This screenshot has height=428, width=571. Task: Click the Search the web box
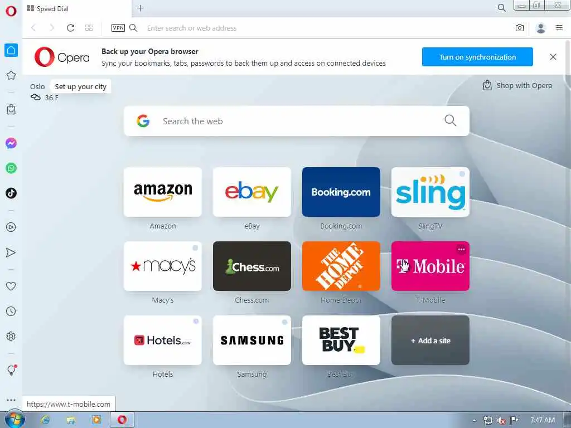tap(297, 121)
